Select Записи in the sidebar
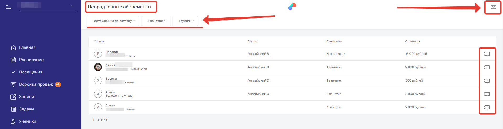This screenshot has width=503, height=129. (x=26, y=97)
